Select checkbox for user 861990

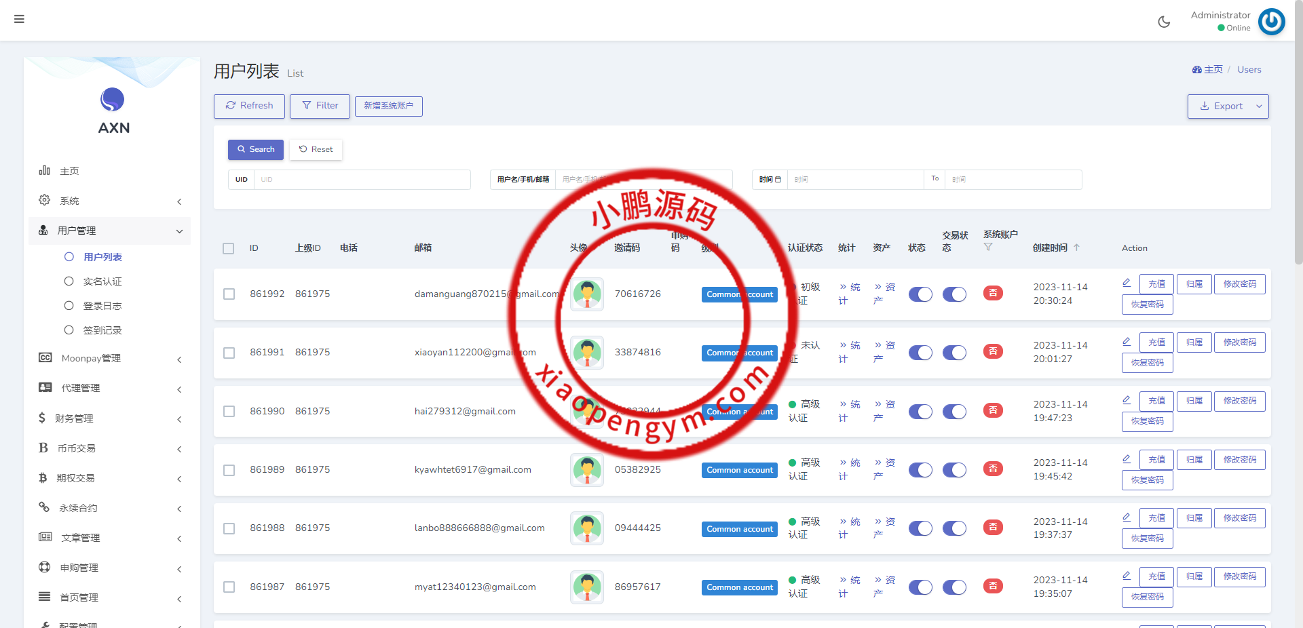pos(229,412)
